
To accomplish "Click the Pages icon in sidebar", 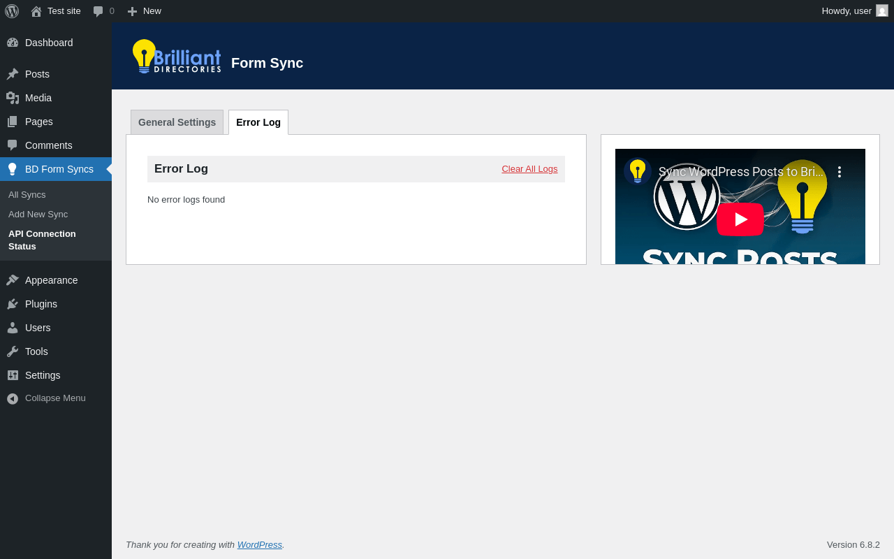I will coord(13,122).
